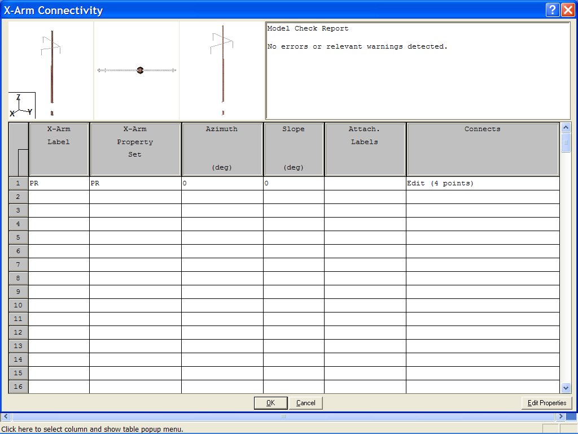
Task: Click the Attach. Labels cell in row 1
Action: coord(365,184)
